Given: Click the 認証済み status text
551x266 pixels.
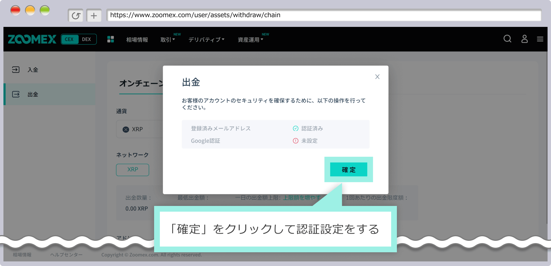Looking at the screenshot, I should click(312, 128).
